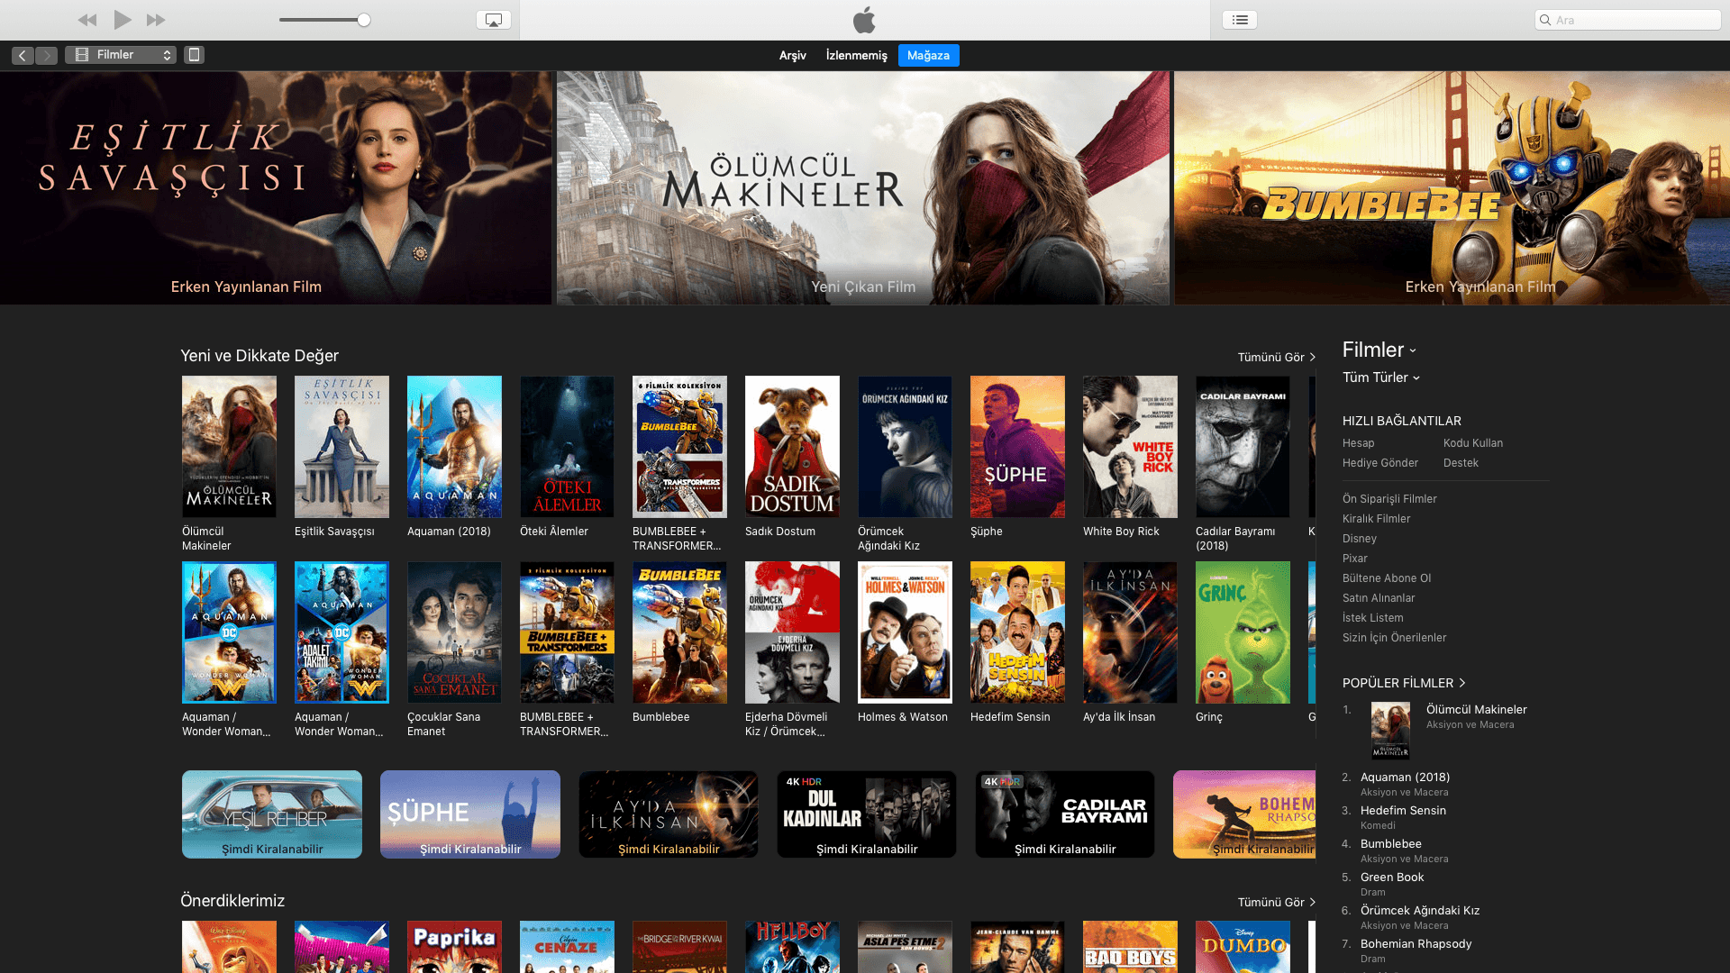Open AirPlay output selection

click(x=492, y=19)
